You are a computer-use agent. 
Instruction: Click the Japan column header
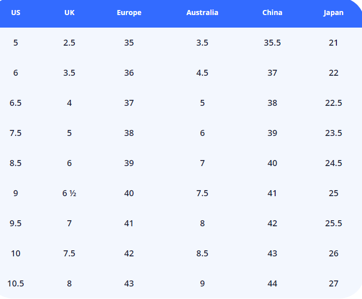pos(333,13)
